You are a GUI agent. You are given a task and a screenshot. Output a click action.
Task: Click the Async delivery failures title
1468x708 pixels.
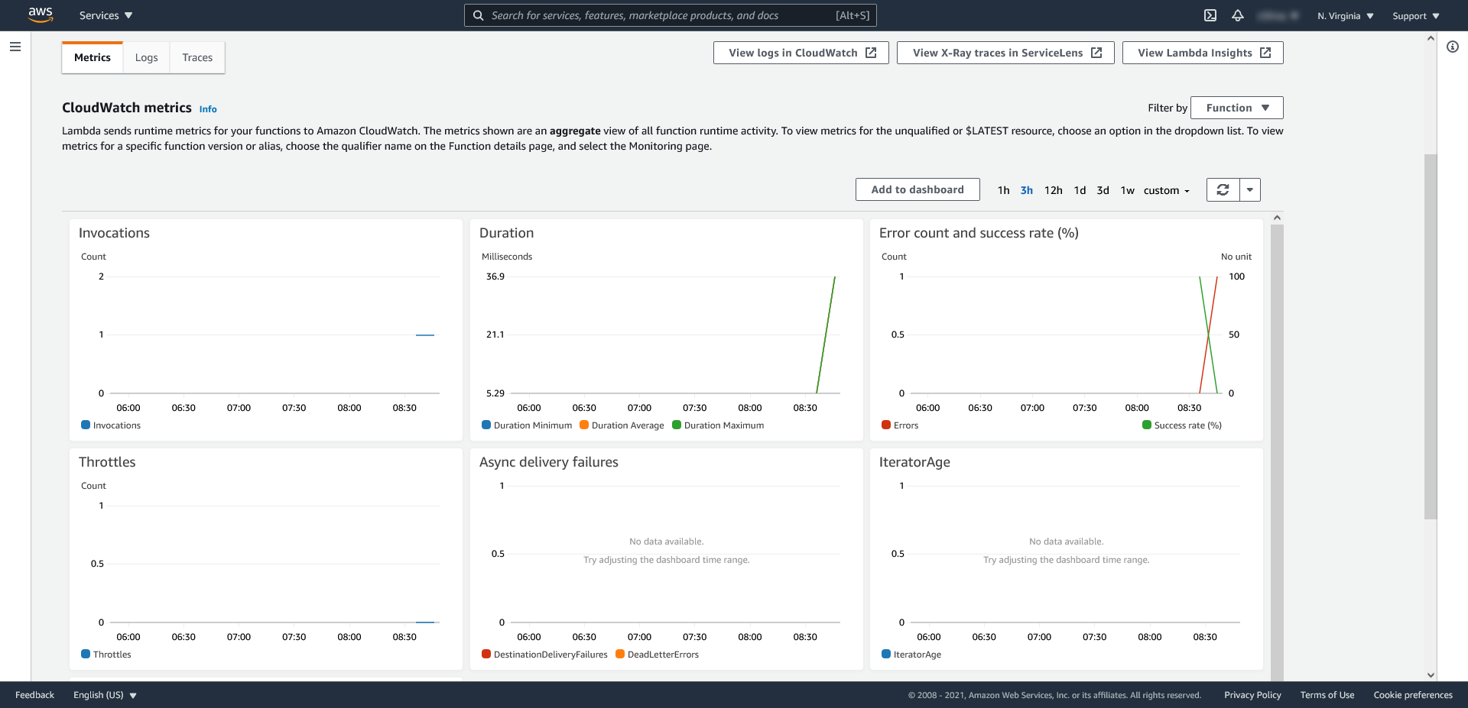coord(548,462)
